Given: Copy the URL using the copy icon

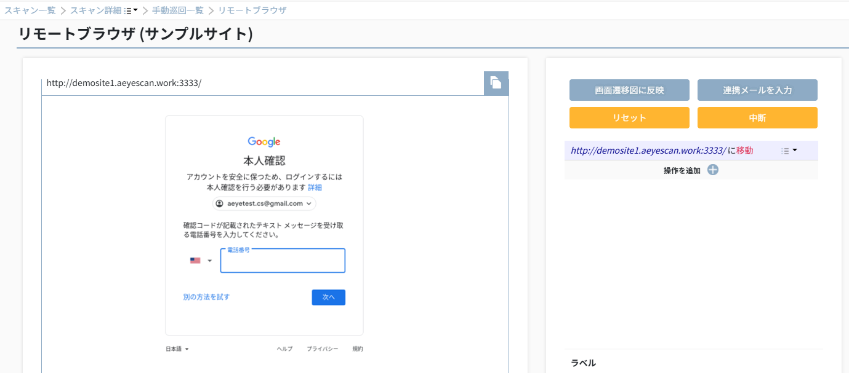Looking at the screenshot, I should coord(496,83).
